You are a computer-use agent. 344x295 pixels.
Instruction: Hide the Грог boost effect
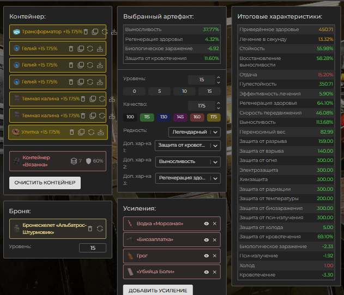point(207,256)
